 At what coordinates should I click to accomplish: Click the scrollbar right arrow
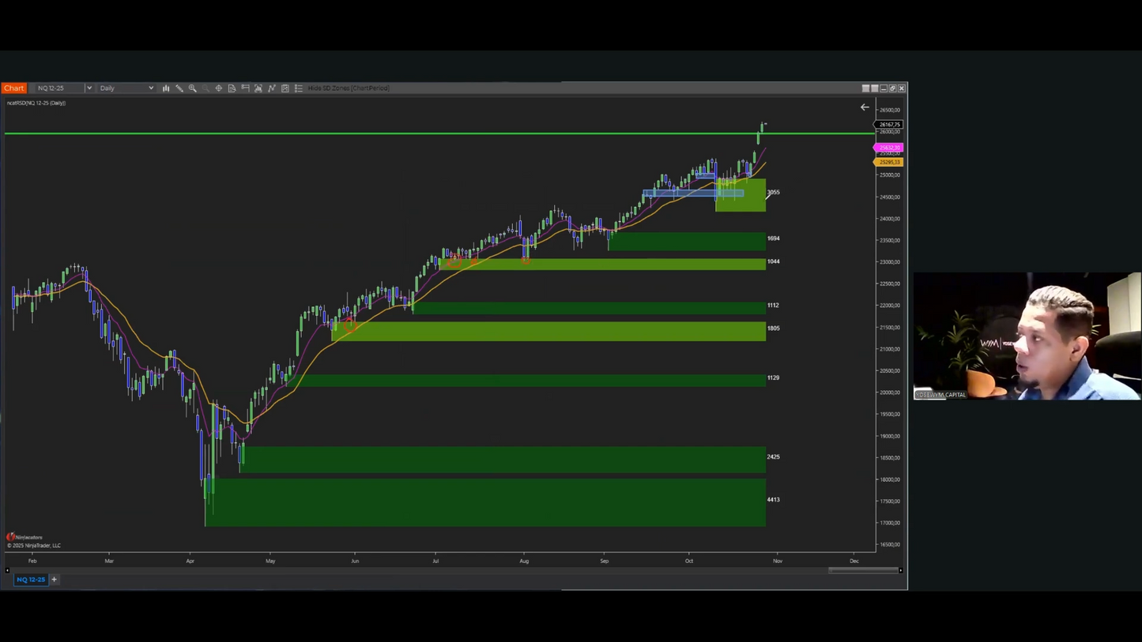pyautogui.click(x=900, y=570)
